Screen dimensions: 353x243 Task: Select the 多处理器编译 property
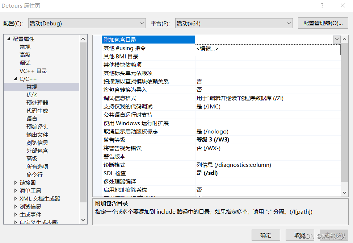(x=120, y=182)
